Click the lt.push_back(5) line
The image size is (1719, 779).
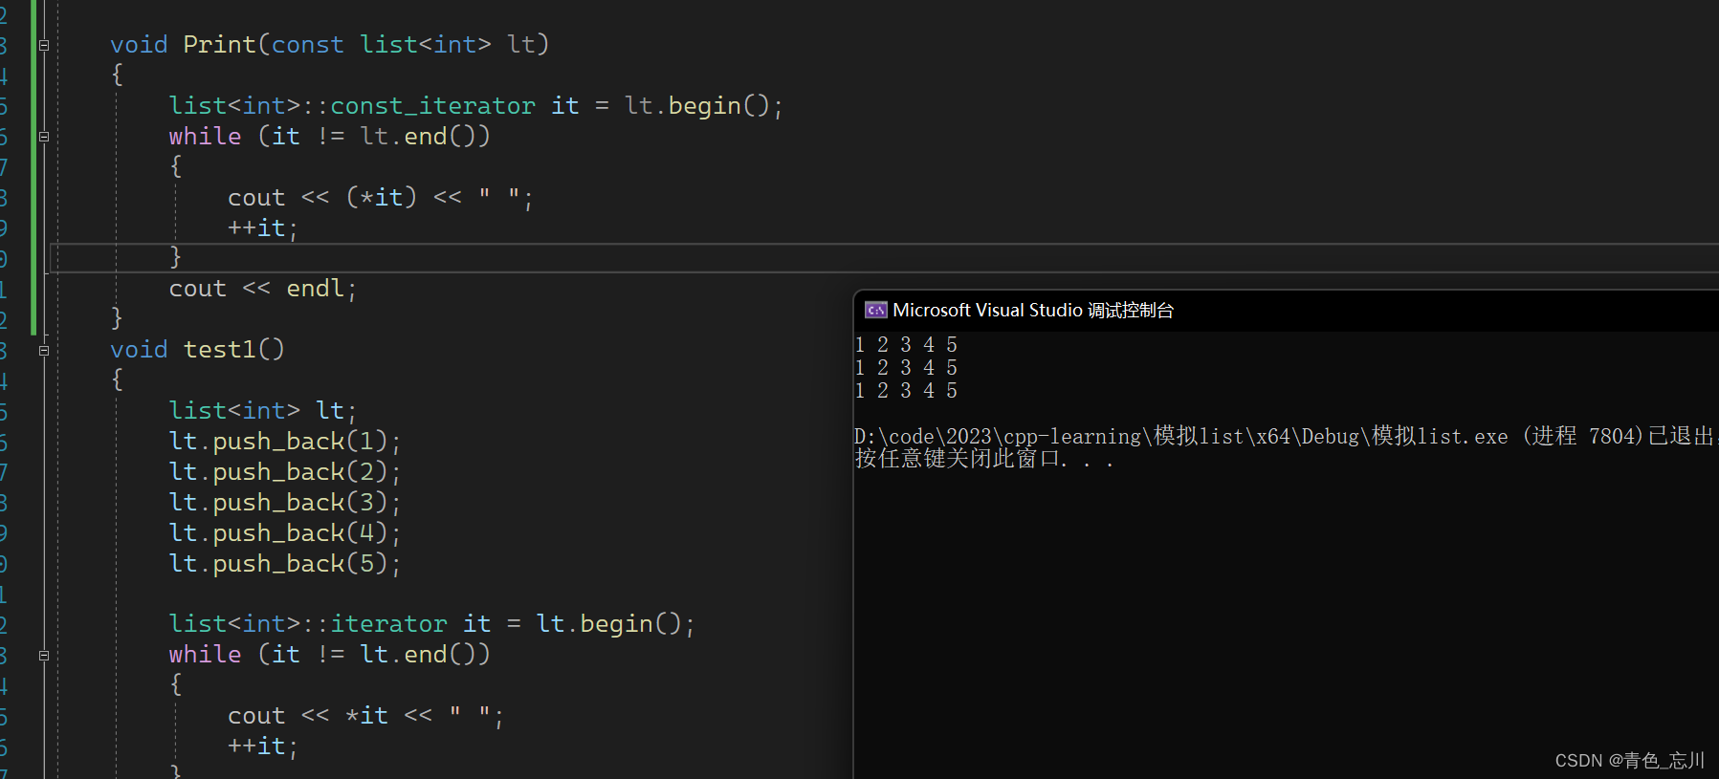(x=285, y=563)
